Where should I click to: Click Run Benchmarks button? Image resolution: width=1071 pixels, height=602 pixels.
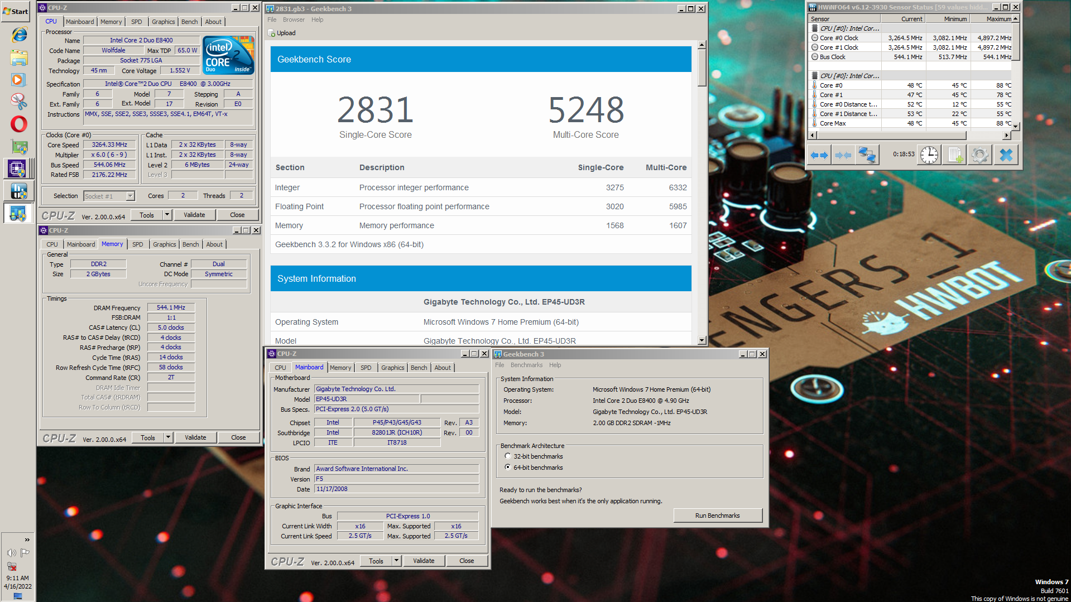click(x=717, y=516)
